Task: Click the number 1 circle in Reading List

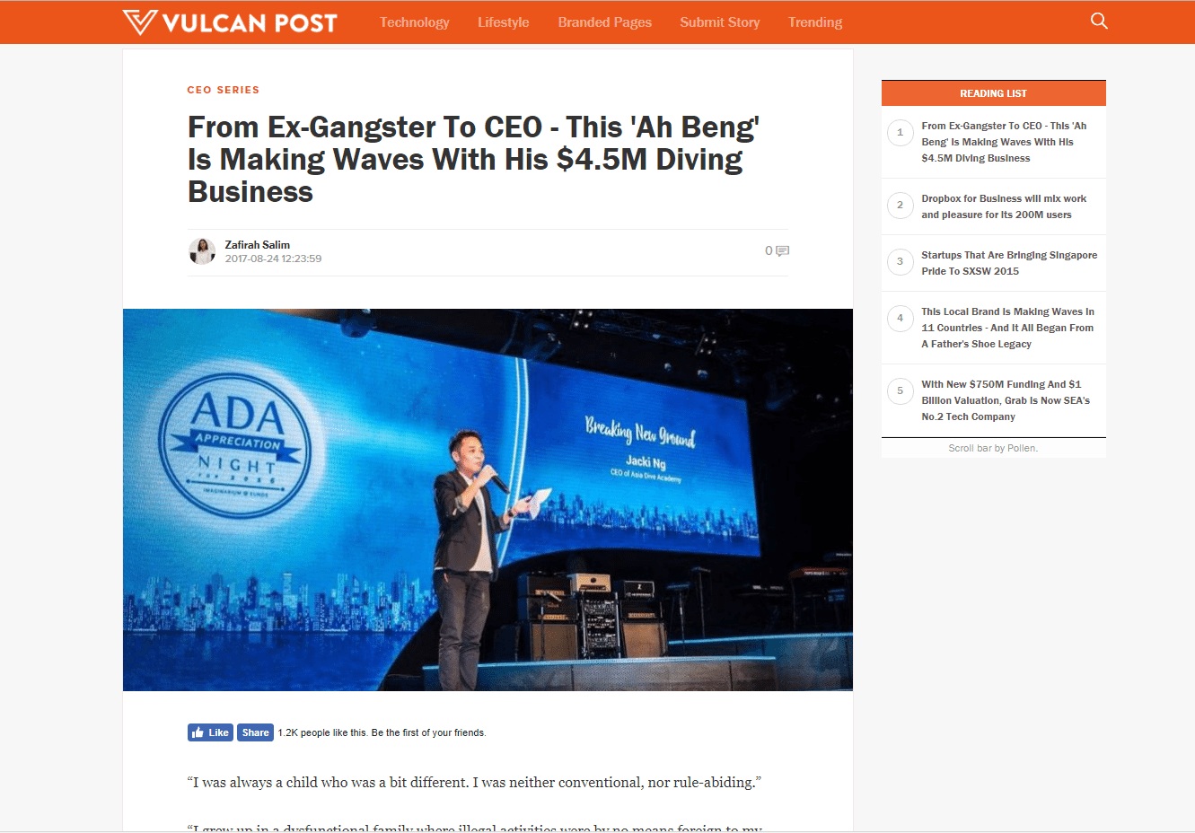Action: [901, 133]
